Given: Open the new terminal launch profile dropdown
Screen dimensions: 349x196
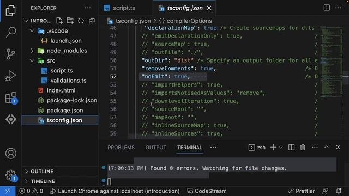Looking at the screenshot, I should [x=281, y=148].
